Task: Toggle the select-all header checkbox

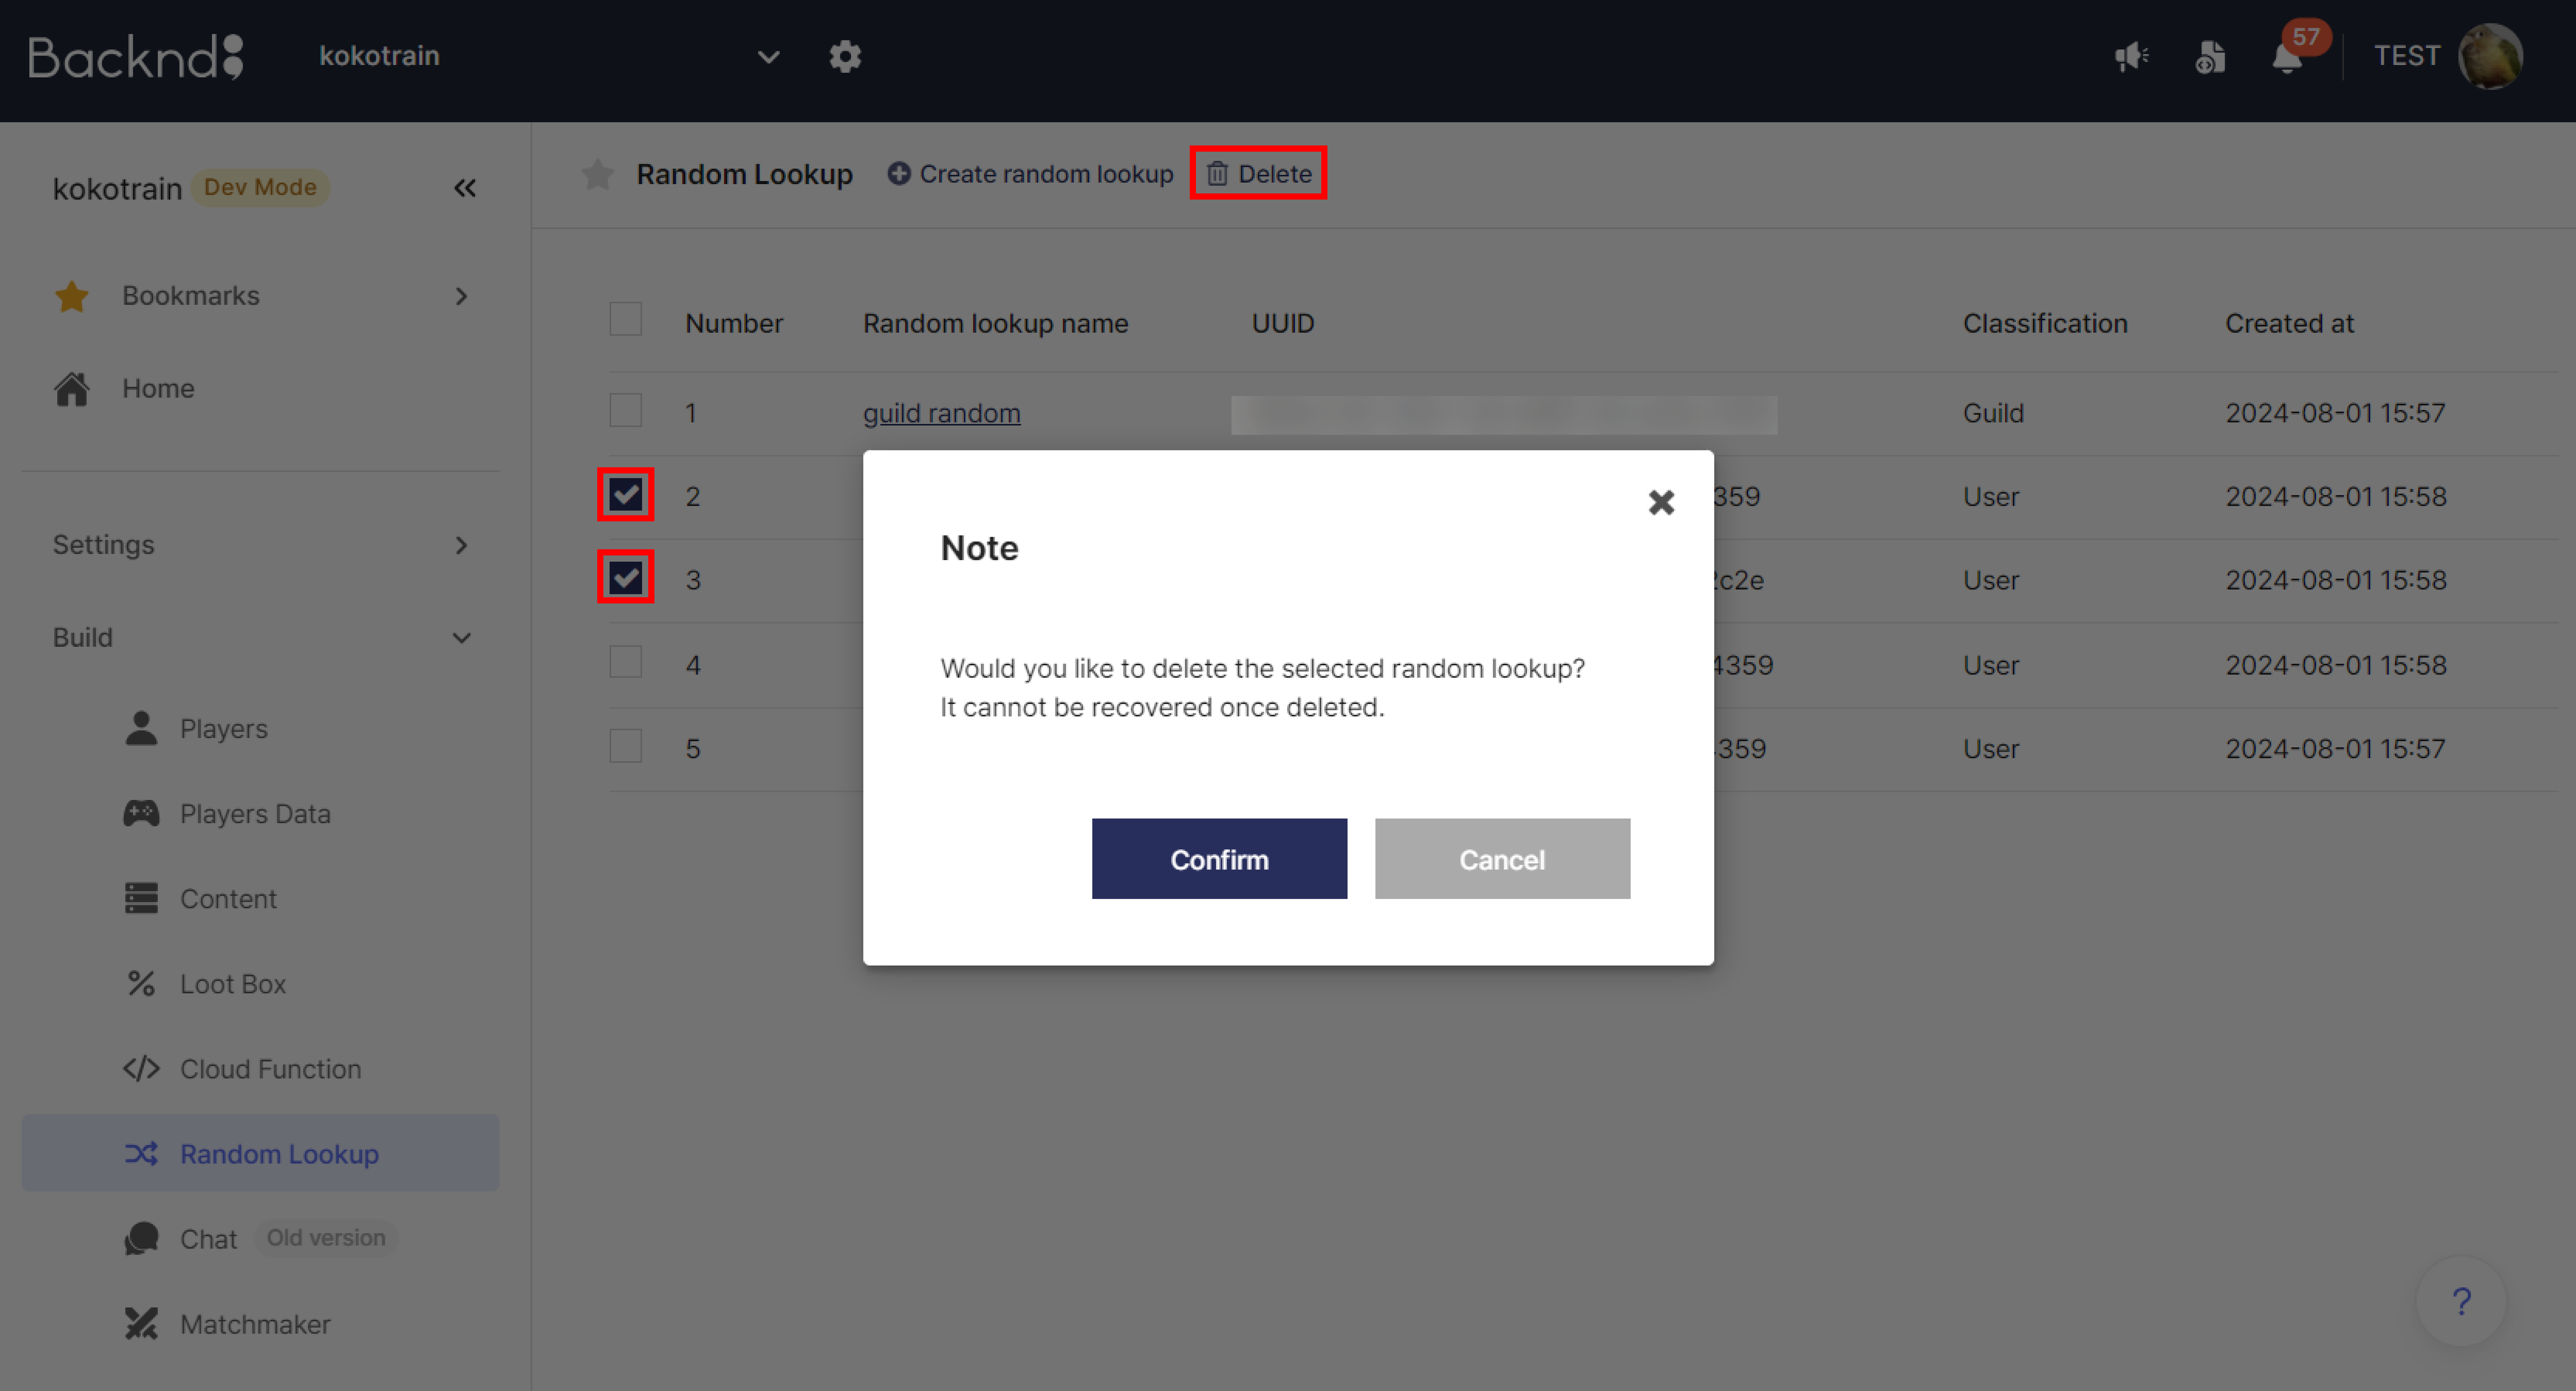Action: click(626, 319)
